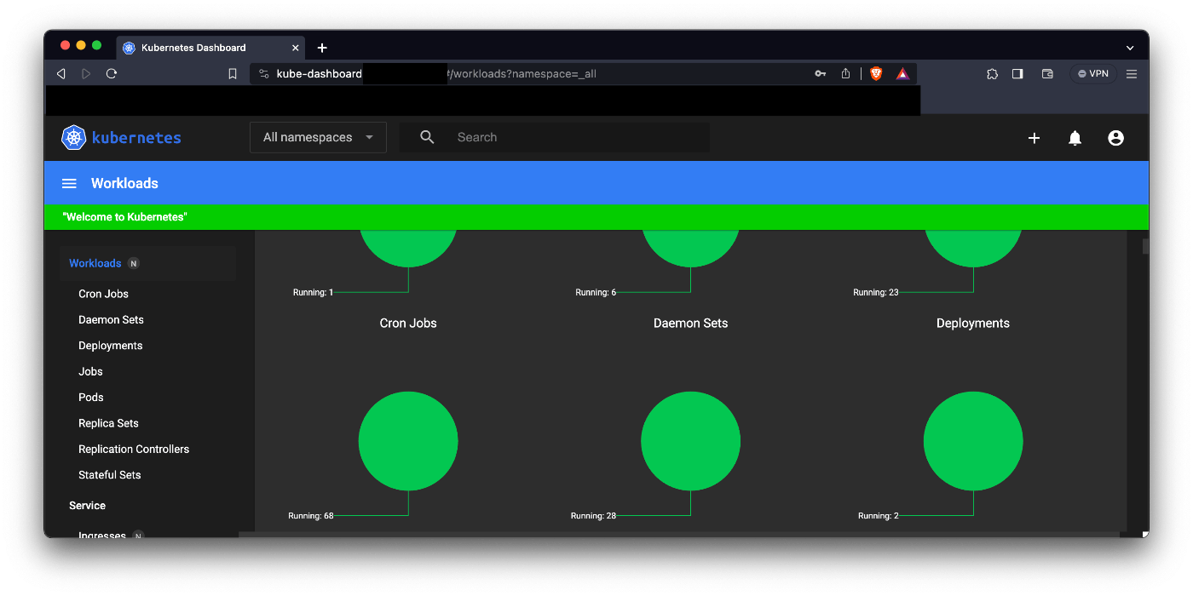The width and height of the screenshot is (1193, 596).
Task: Click the Cron Jobs chart label
Action: coord(408,324)
